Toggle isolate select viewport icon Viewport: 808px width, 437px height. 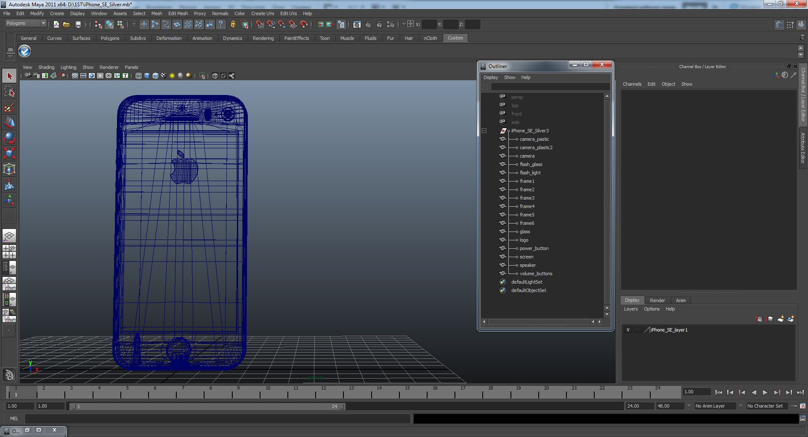point(202,76)
